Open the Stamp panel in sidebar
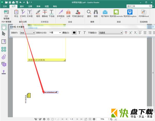The height and width of the screenshot is (121, 155). click(x=4, y=72)
